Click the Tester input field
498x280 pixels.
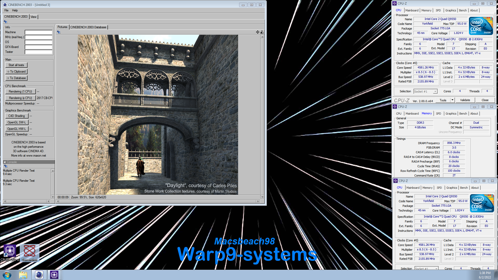39,52
